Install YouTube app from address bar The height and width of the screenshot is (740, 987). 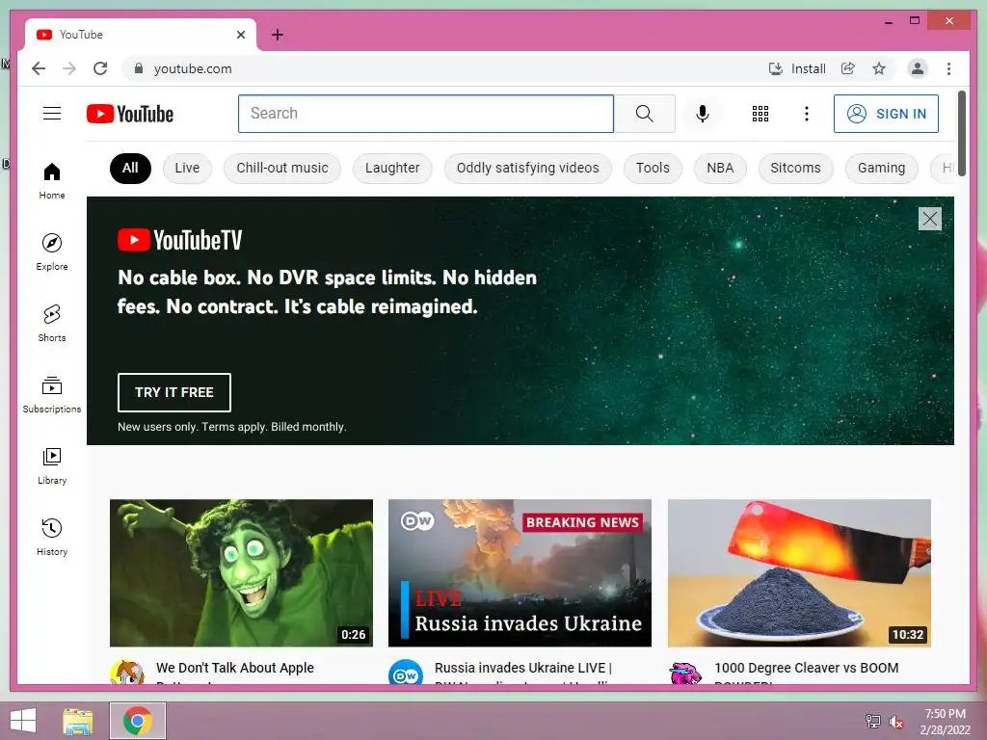797,68
